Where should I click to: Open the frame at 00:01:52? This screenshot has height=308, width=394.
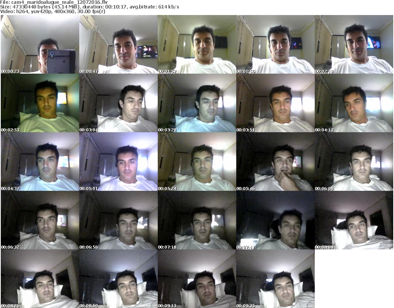click(197, 44)
